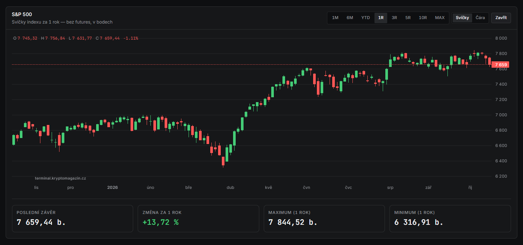
Task: Click the S&P 500 title
Action: [22, 15]
